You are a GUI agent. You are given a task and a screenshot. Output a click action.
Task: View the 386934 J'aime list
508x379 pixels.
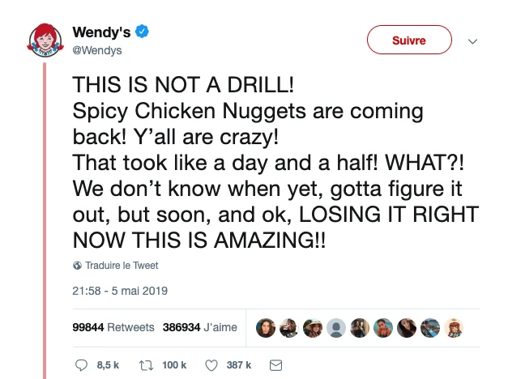point(201,327)
